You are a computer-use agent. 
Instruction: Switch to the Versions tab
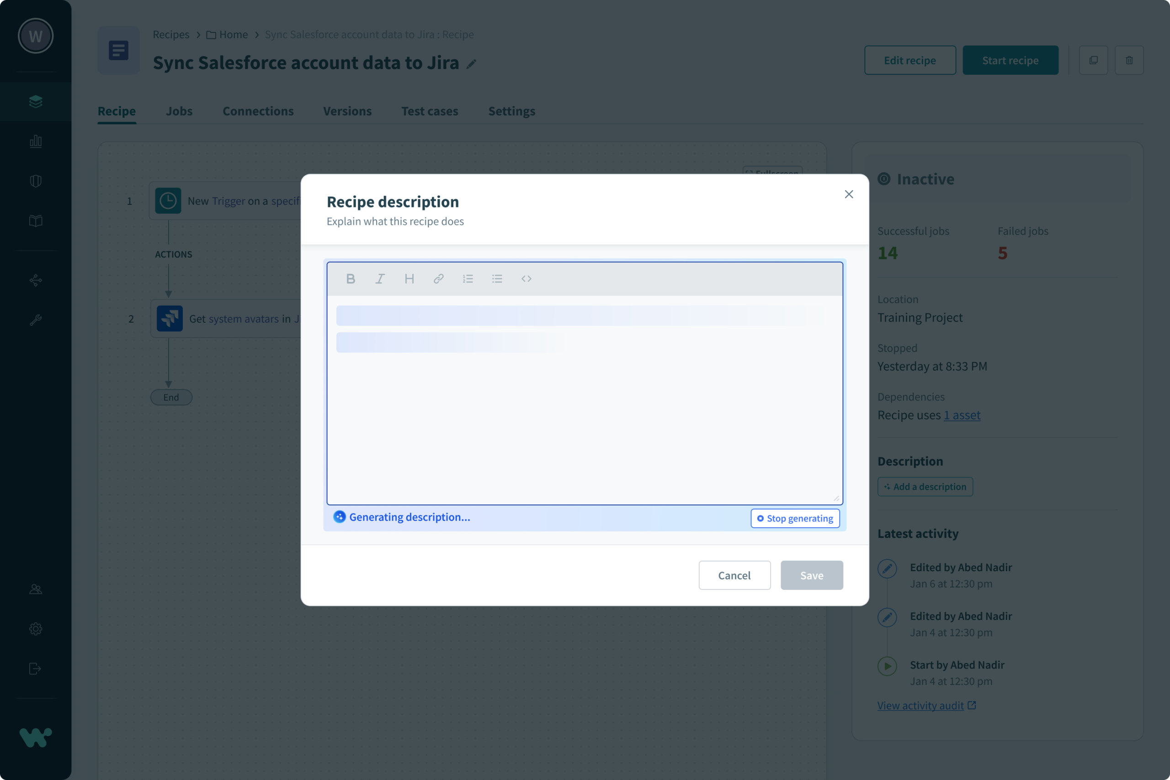pyautogui.click(x=347, y=111)
